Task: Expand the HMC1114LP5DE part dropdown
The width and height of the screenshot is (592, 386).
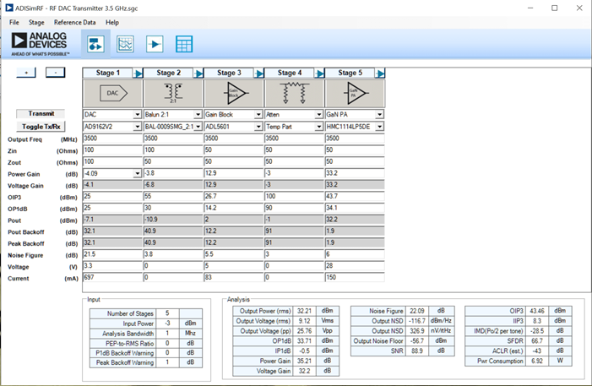Action: 379,127
